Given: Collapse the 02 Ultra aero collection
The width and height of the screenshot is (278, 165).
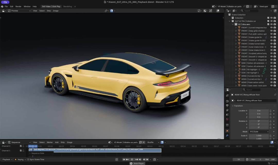Looking at the screenshot, I should click(233, 24).
